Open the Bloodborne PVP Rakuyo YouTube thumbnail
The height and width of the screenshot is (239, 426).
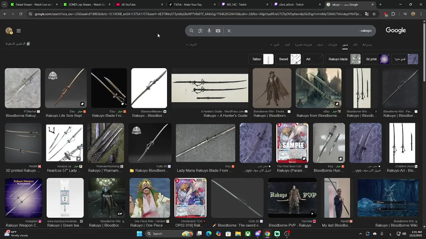tap(292, 198)
